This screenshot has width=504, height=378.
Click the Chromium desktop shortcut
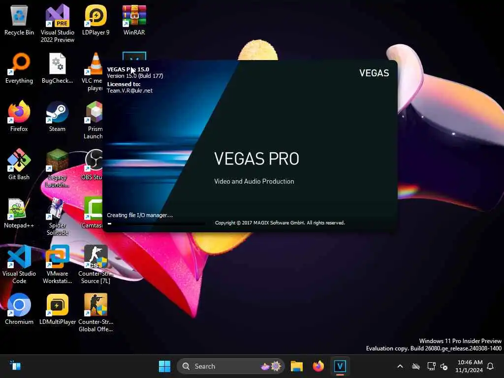tap(19, 309)
